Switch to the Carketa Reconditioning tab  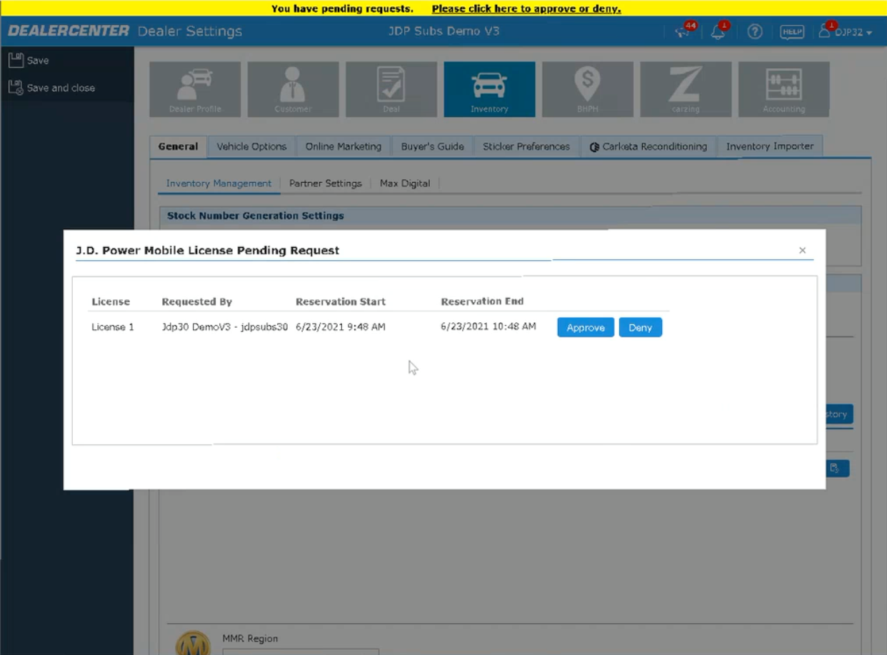648,146
